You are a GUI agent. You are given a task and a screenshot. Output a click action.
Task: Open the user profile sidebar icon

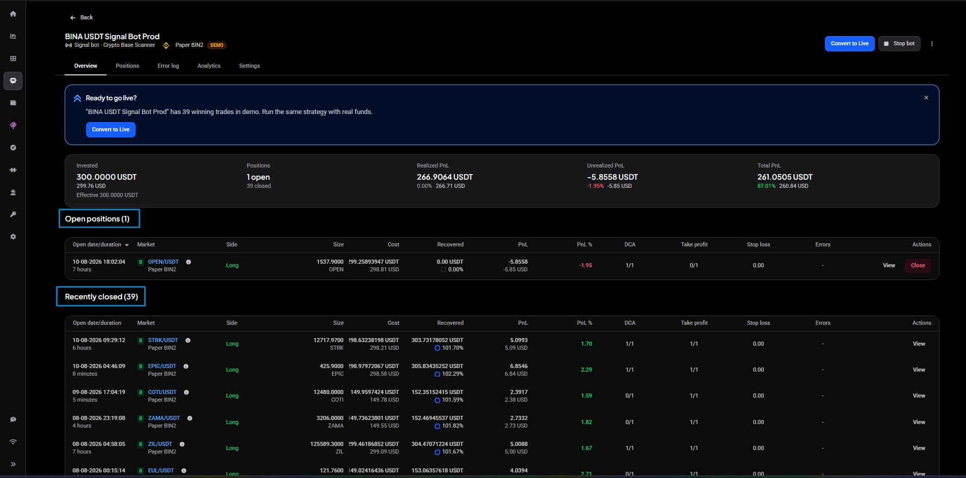coord(13,192)
